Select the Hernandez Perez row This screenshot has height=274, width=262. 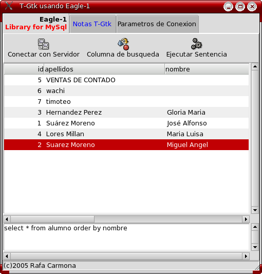[126, 113]
